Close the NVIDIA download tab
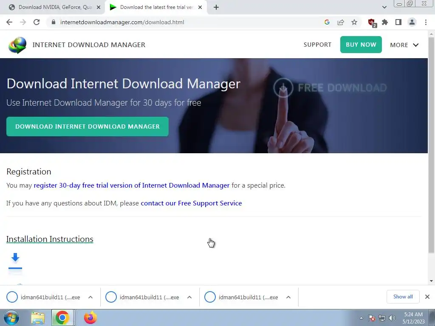 coord(99,8)
